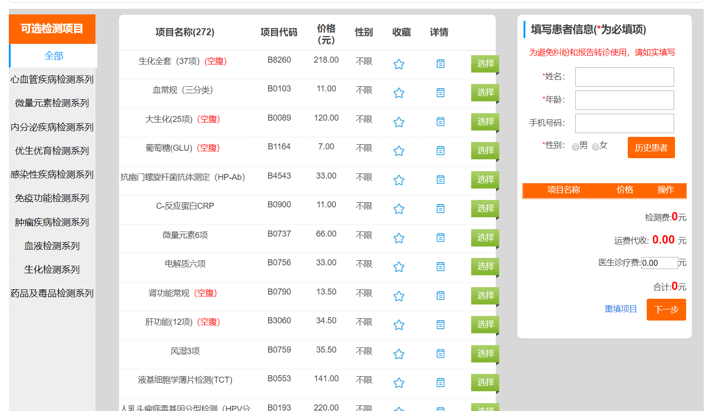Open details icon for 生化全套 (37项)

click(441, 64)
